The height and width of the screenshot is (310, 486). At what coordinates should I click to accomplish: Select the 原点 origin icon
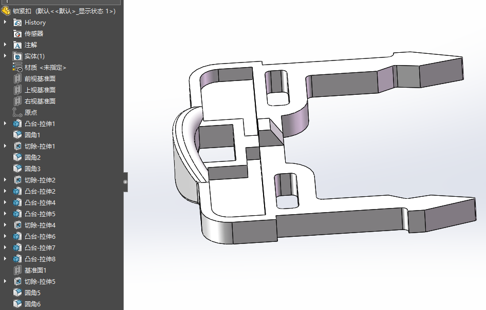pyautogui.click(x=17, y=113)
